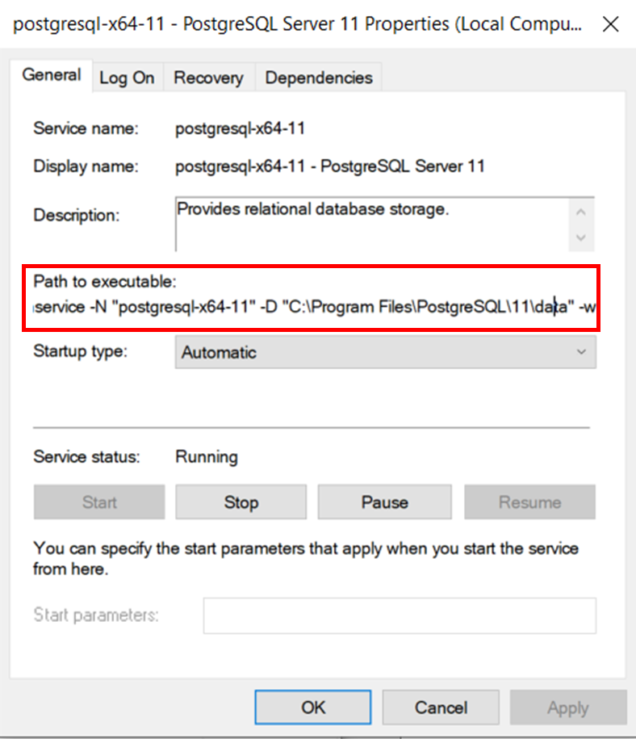Focus the Start parameters input field
Screen dimensions: 636x739
(400, 615)
